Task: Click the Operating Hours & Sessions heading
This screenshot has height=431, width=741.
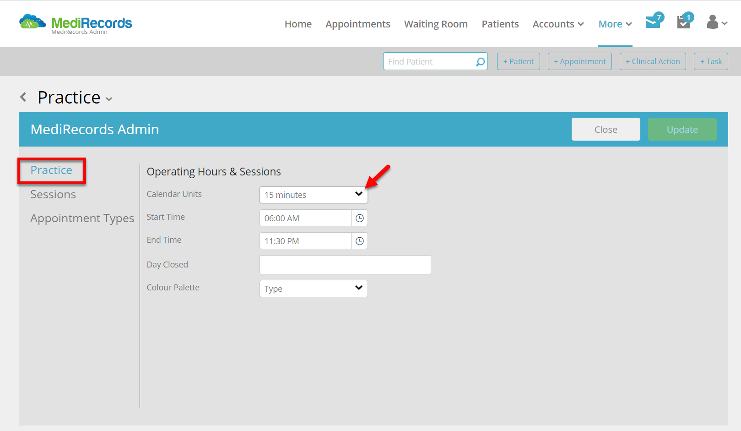Action: (x=214, y=172)
